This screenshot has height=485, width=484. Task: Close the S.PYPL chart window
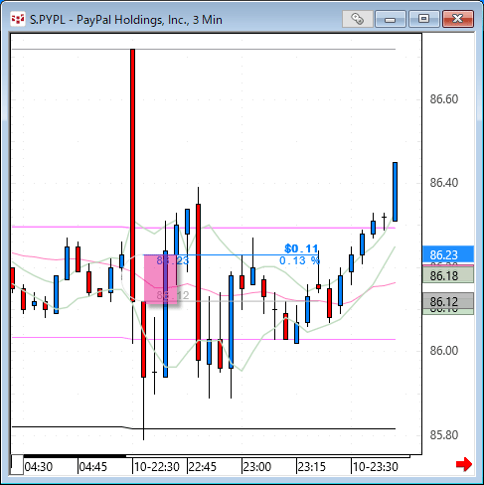coord(458,19)
